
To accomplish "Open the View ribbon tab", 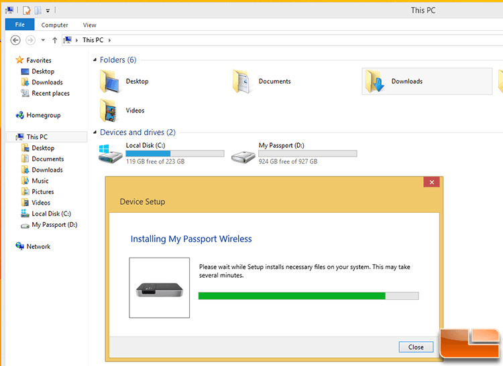I will pyautogui.click(x=89, y=25).
